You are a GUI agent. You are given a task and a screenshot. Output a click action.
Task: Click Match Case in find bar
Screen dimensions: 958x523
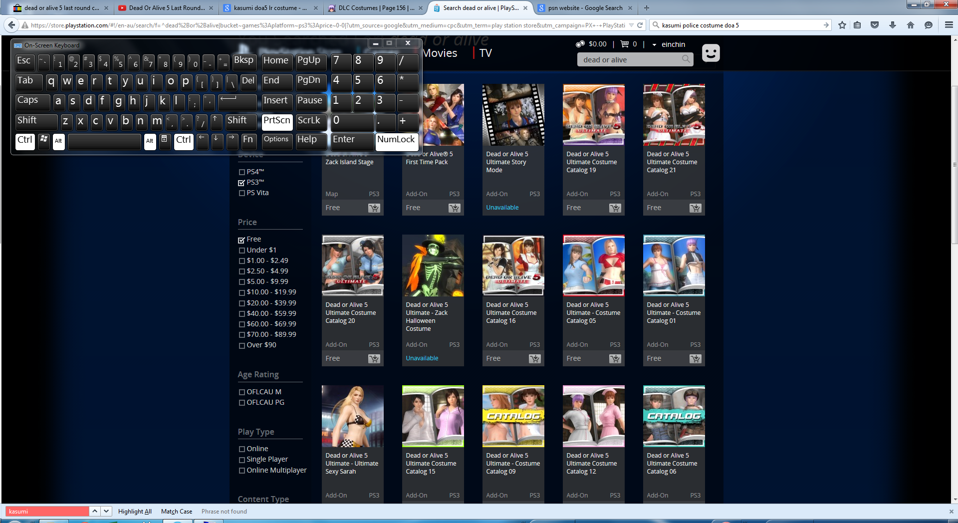point(177,512)
